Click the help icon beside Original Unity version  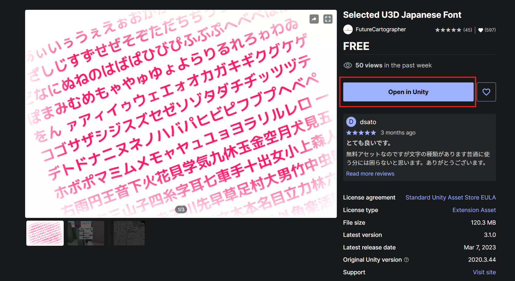pyautogui.click(x=406, y=260)
